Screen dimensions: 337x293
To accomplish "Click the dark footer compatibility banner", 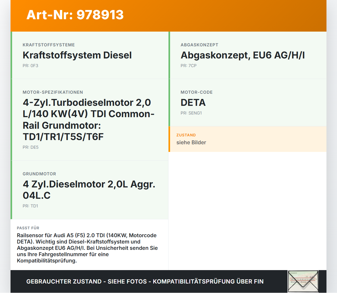I will 145,281.
